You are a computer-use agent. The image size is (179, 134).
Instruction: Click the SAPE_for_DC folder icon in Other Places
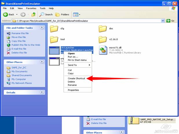point(8,68)
